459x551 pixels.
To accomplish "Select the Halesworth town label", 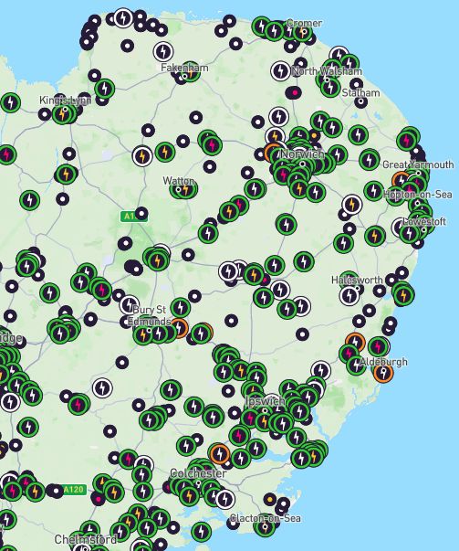I will coord(357,280).
